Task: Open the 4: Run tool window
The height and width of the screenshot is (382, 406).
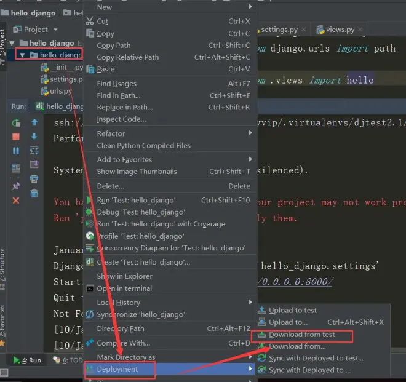Action: pyautogui.click(x=27, y=360)
